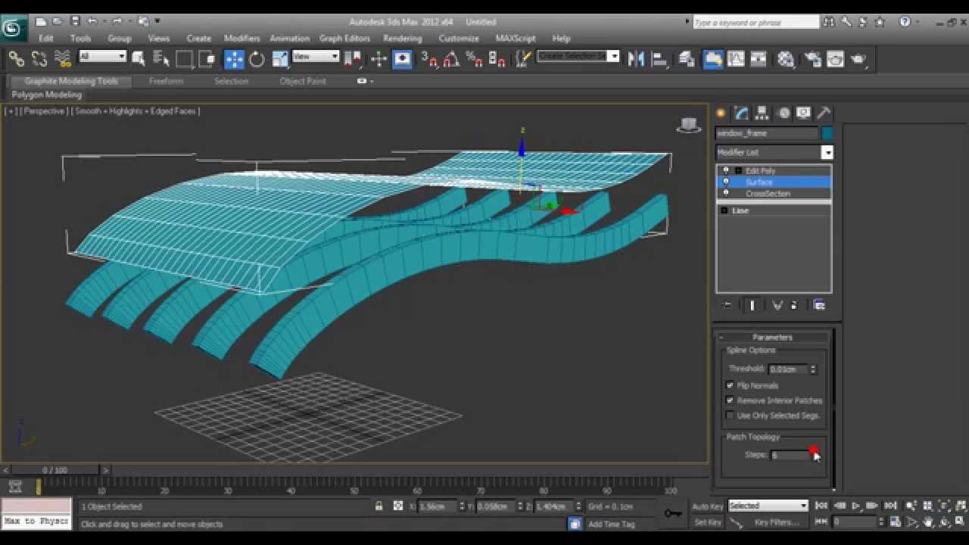
Task: Click the Auto Key button
Action: [x=707, y=506]
